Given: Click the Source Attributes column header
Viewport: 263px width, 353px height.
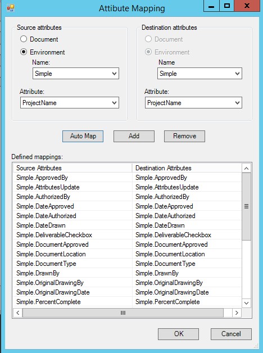Looking at the screenshot, I should pos(72,168).
